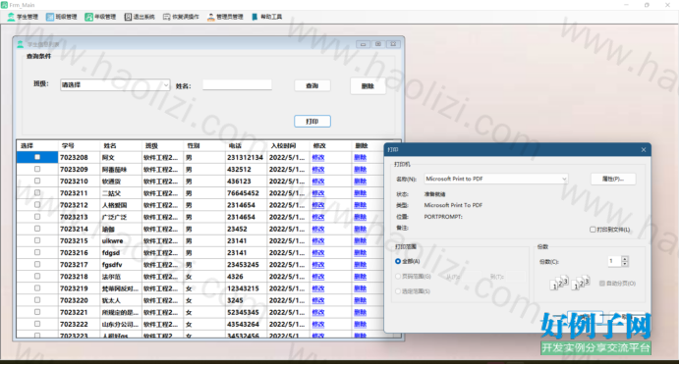The image size is (680, 365).
Task: Click the 入校时间 column header
Action: click(288, 145)
